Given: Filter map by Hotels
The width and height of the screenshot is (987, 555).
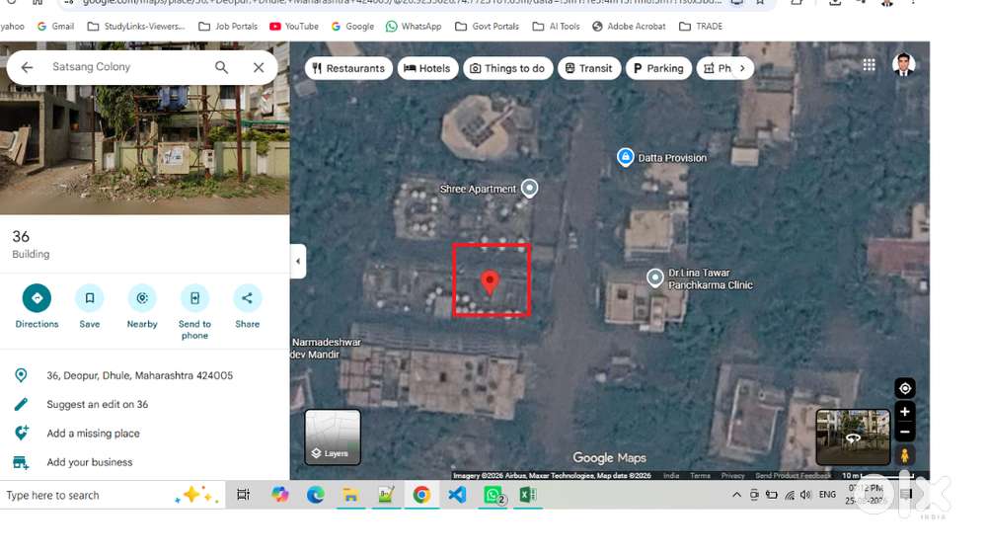Looking at the screenshot, I should tap(426, 68).
